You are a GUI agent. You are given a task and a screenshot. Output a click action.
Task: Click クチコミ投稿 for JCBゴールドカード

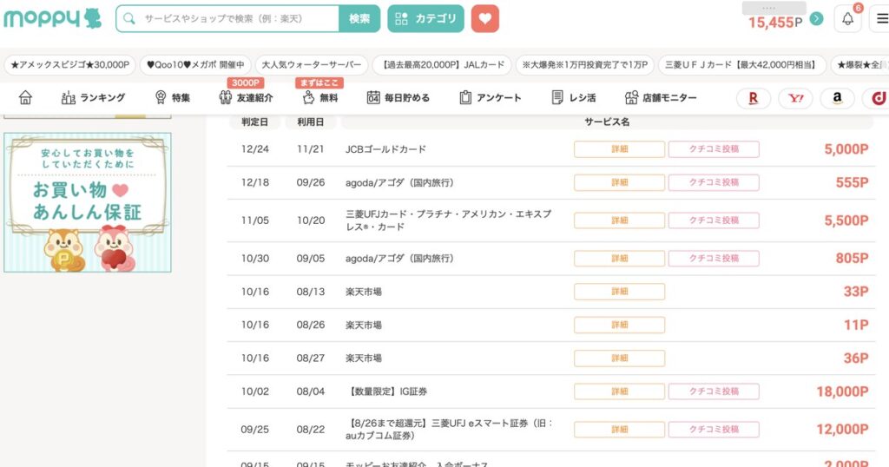714,149
